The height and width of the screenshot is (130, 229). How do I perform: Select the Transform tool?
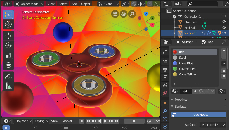click(8, 65)
